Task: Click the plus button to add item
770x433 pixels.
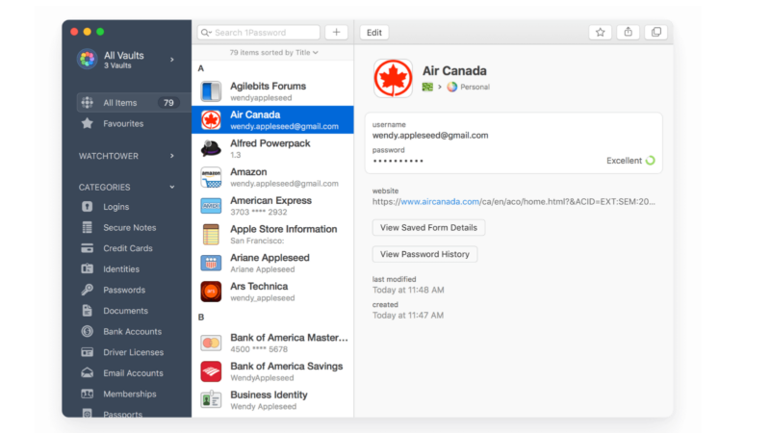Action: point(336,32)
